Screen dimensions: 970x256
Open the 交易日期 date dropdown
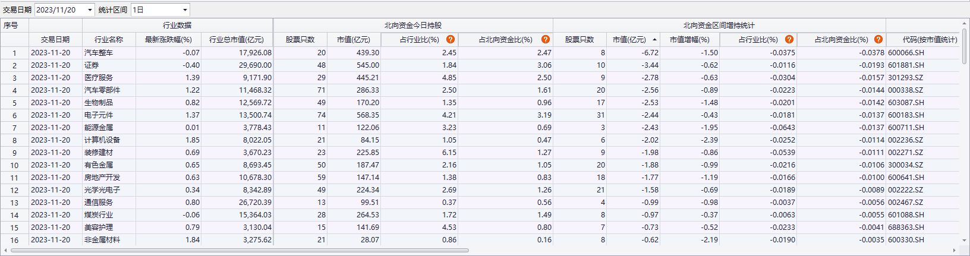(x=90, y=10)
